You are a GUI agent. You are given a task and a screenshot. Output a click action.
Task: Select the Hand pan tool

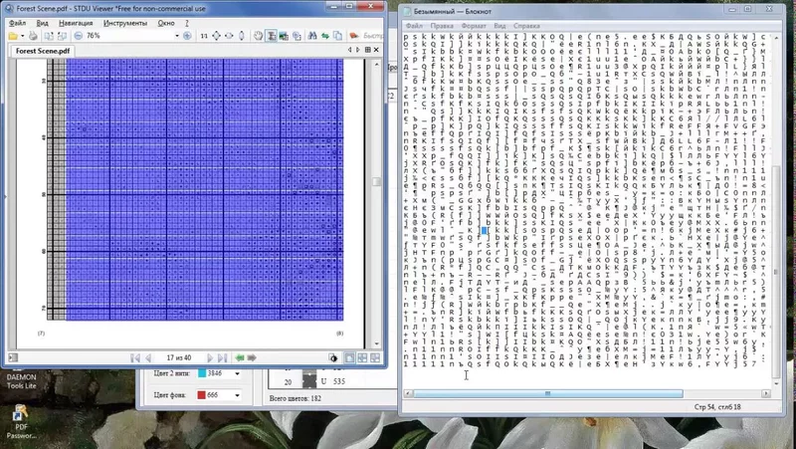click(x=259, y=36)
